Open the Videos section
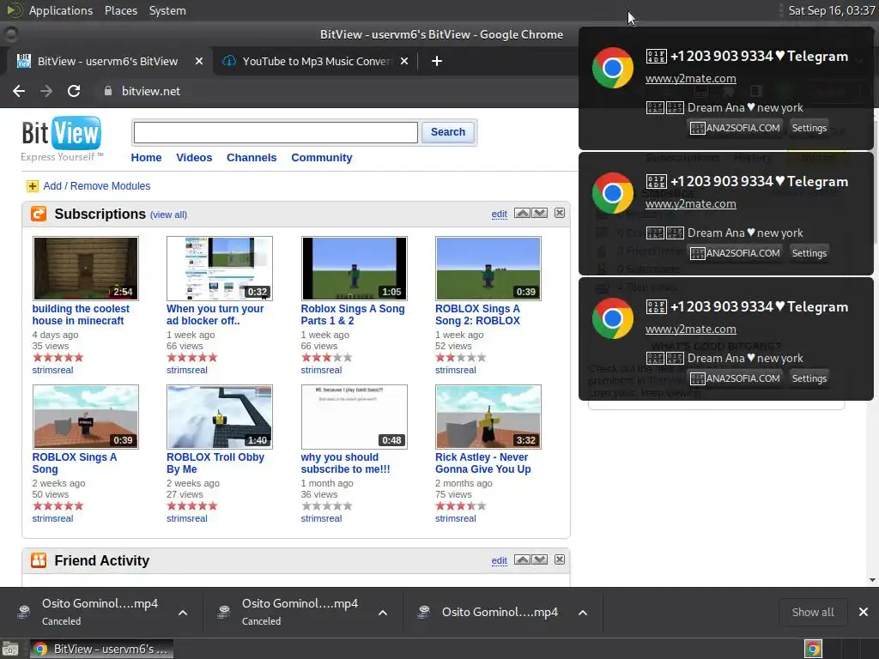This screenshot has width=879, height=659. pyautogui.click(x=194, y=158)
